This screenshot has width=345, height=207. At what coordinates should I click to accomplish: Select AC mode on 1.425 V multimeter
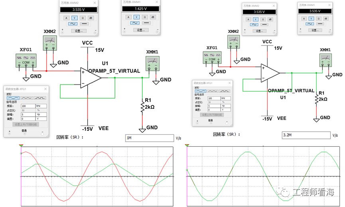tap(134, 23)
